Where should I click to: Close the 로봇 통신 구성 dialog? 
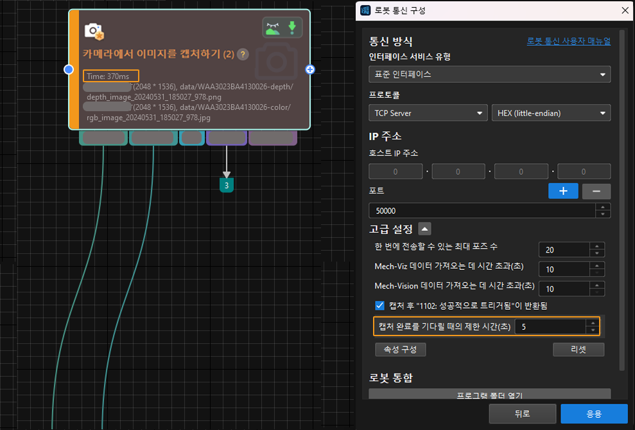click(x=625, y=10)
